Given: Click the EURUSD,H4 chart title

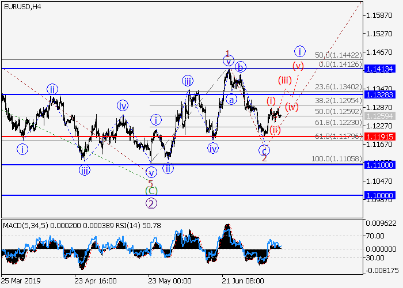Looking at the screenshot, I should pos(20,6).
